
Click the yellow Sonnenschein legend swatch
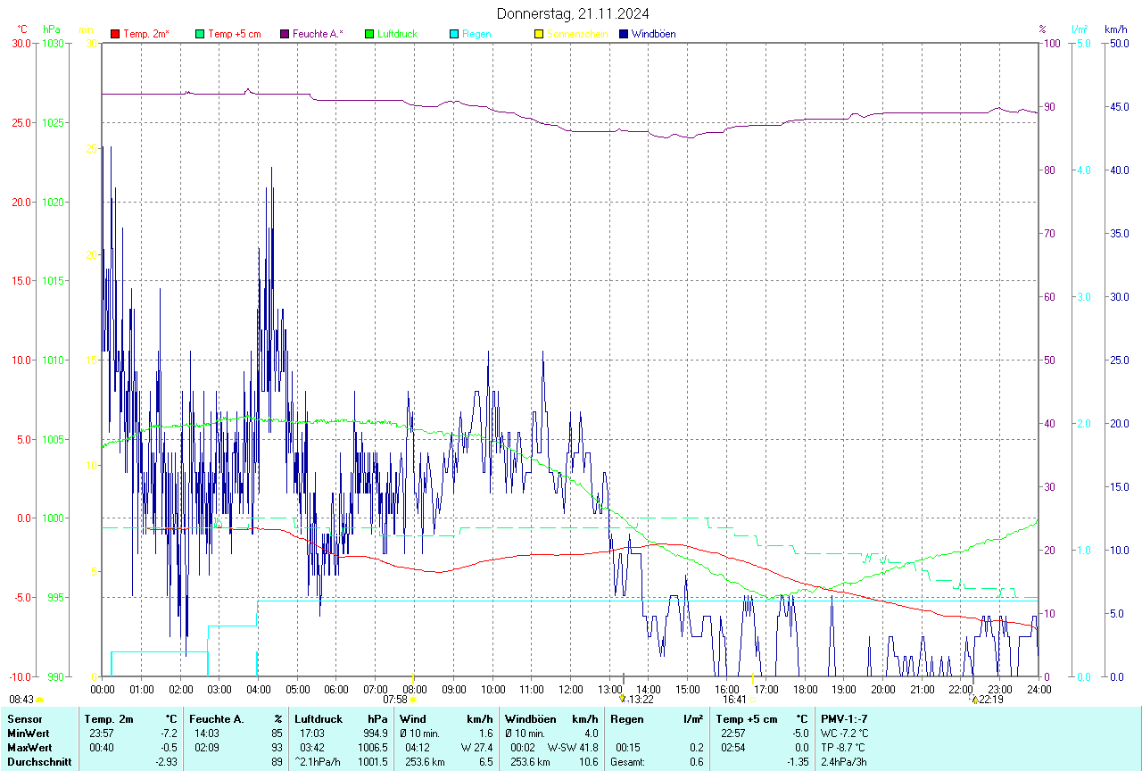click(x=539, y=34)
